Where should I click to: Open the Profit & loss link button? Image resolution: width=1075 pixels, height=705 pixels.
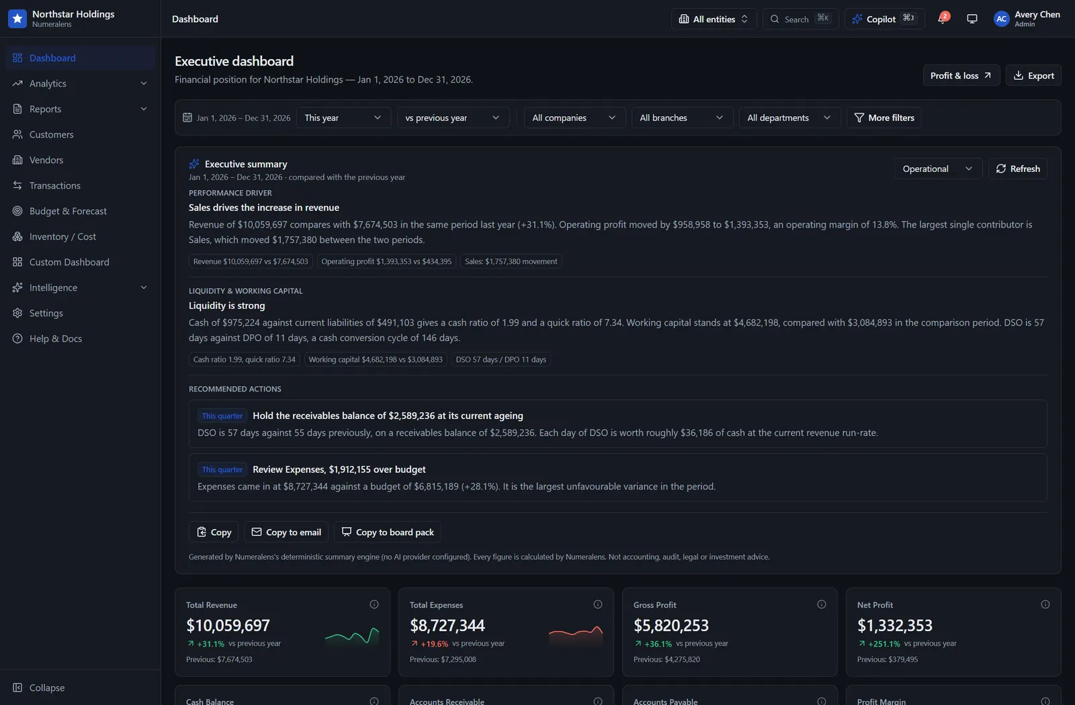pos(961,75)
